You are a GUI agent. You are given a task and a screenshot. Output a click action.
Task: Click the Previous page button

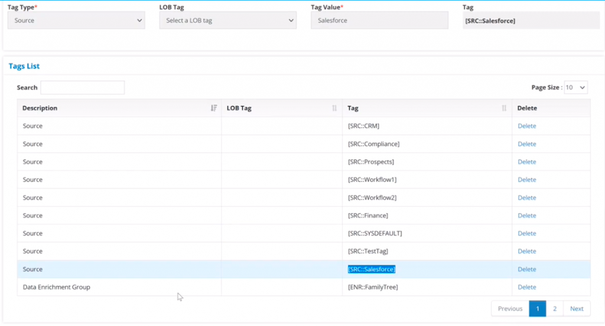(x=510, y=308)
